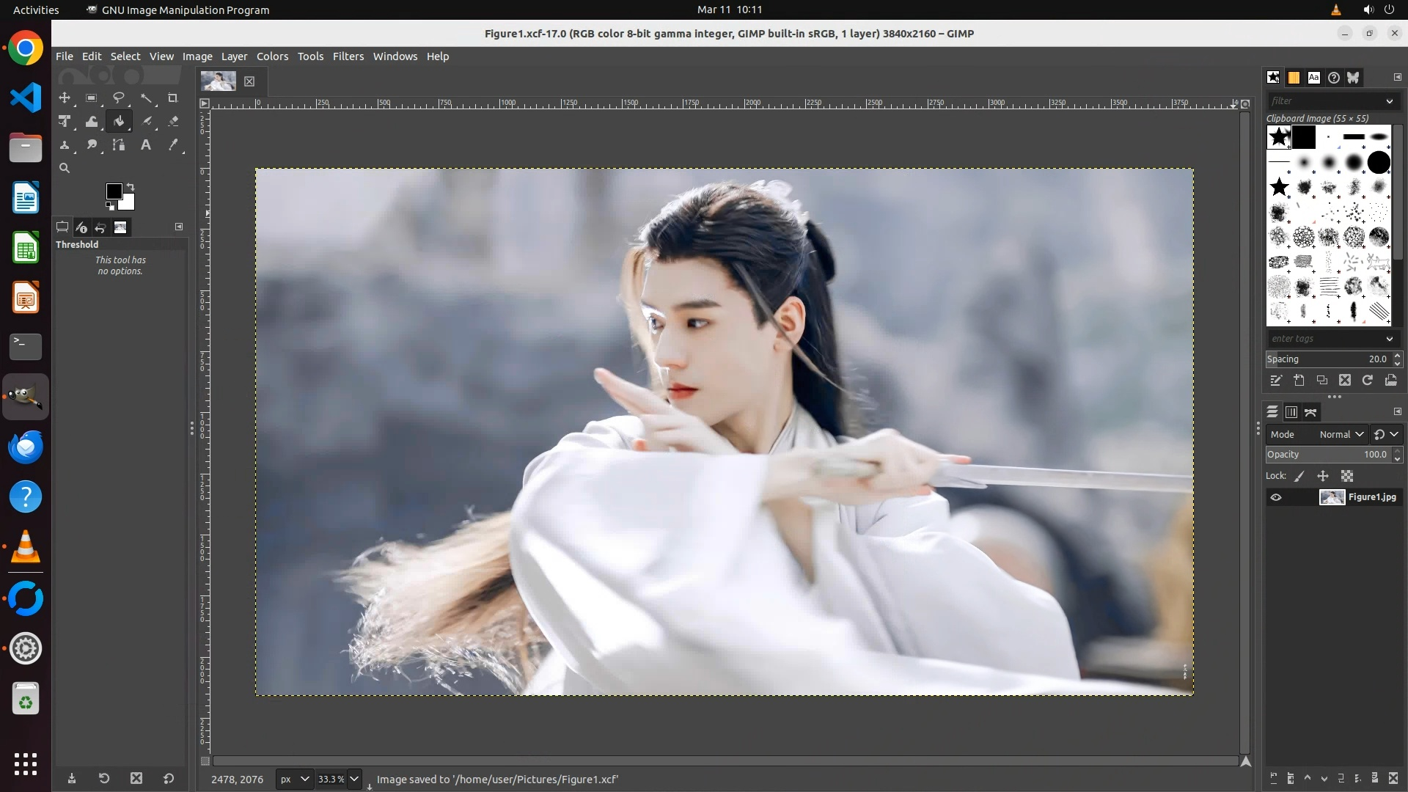Select the Crop tool

click(x=173, y=98)
